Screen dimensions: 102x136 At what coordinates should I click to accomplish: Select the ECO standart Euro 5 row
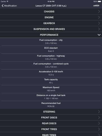click(51, 50)
